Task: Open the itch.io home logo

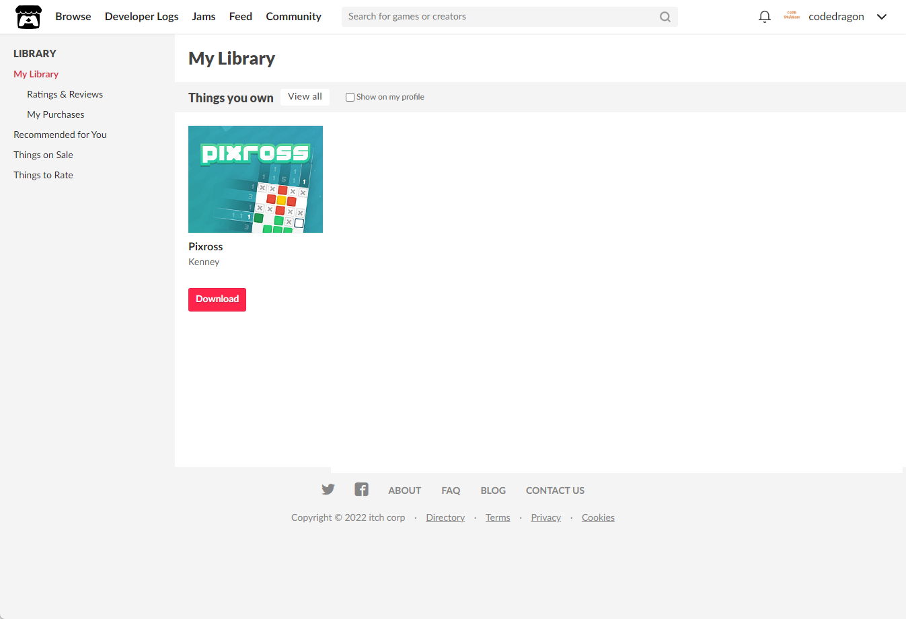Action: click(x=28, y=17)
